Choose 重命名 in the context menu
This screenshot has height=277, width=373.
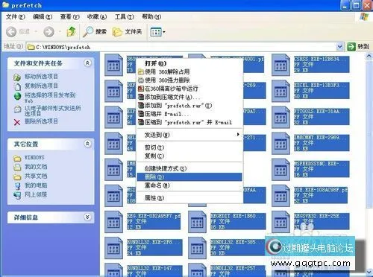pyautogui.click(x=189, y=185)
